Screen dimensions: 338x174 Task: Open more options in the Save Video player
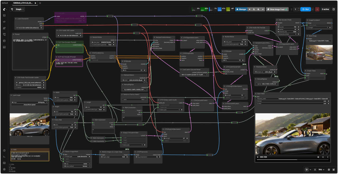[x=328, y=157]
